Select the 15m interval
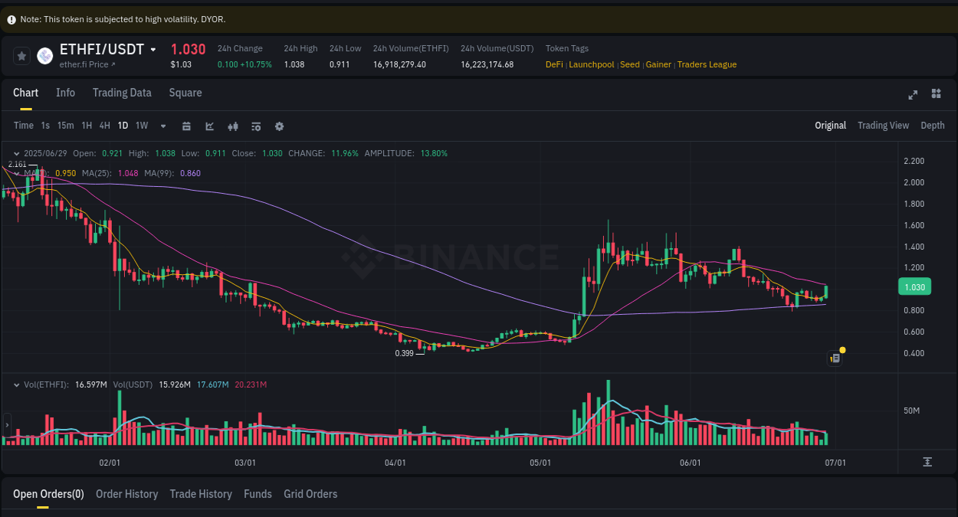The width and height of the screenshot is (958, 517). click(x=66, y=126)
